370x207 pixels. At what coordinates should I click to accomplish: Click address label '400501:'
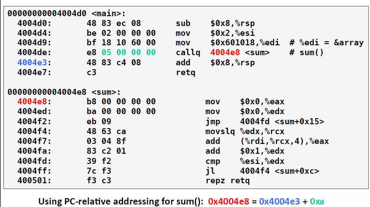coord(34,181)
